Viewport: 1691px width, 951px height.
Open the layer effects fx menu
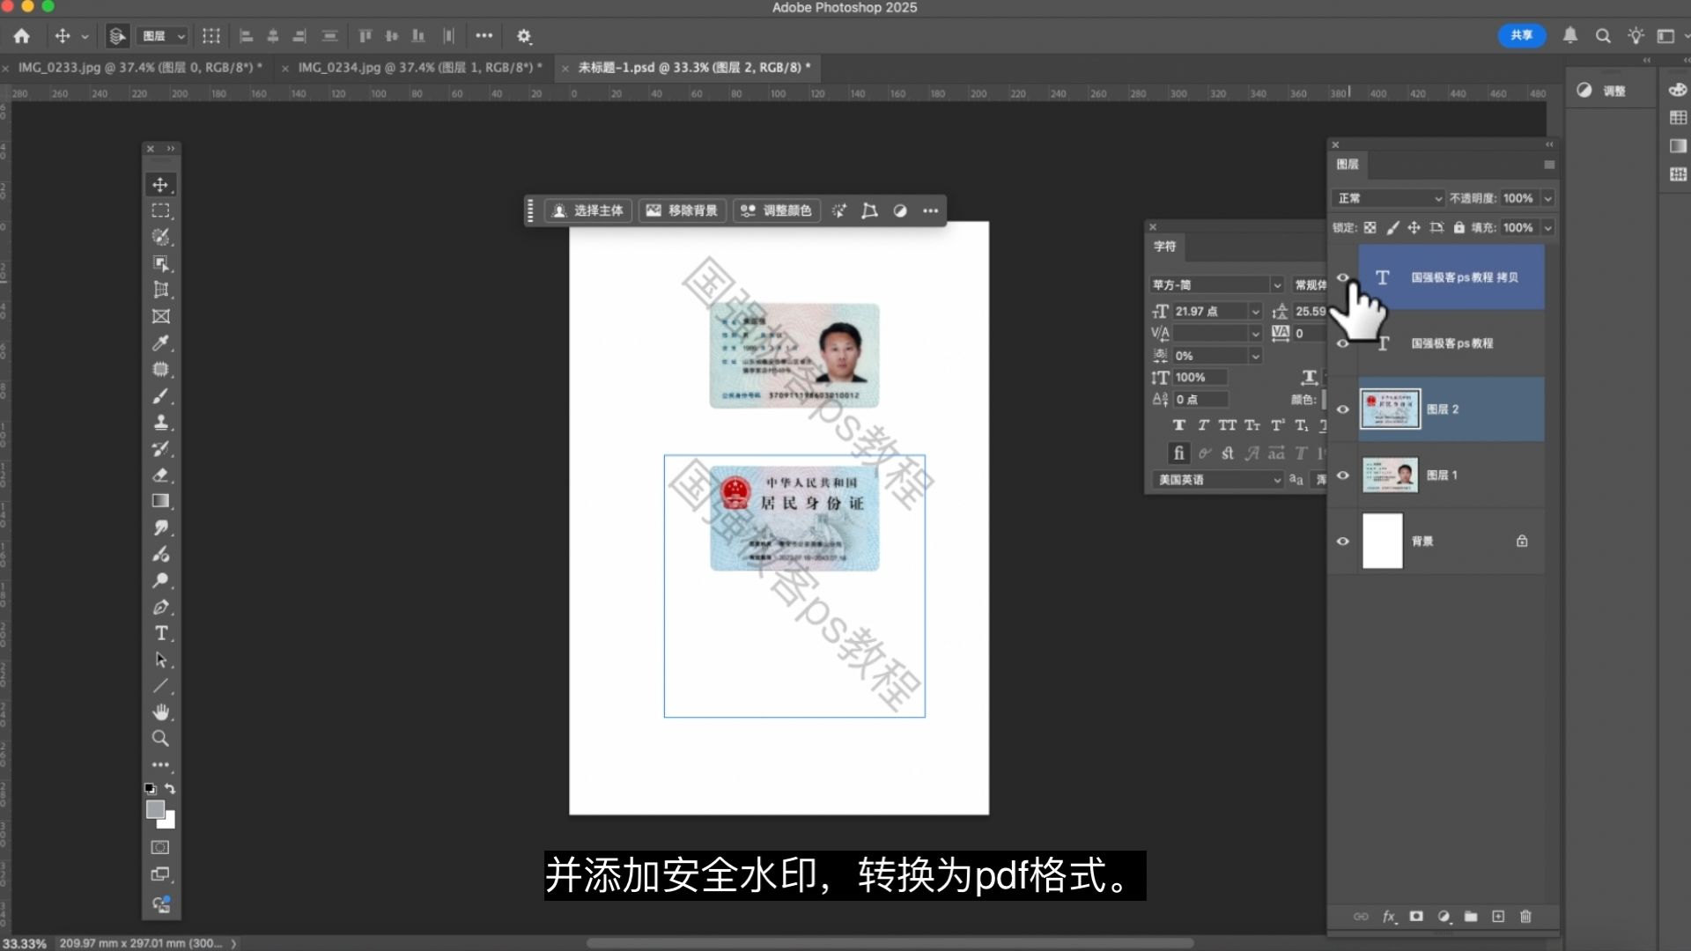[1389, 917]
